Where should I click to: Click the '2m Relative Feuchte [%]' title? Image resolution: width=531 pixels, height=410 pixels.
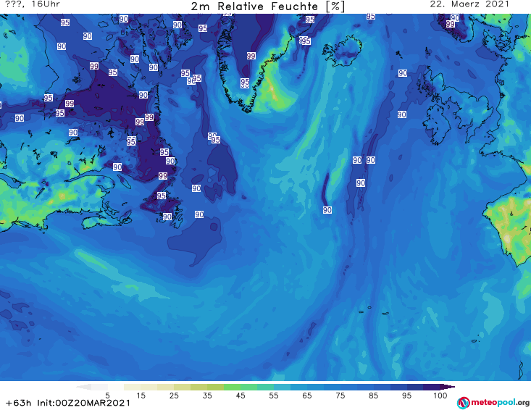[x=267, y=7]
